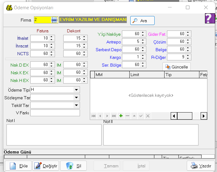The height and width of the screenshot is (172, 217).
Task: Click the Ara search button
Action: point(142,21)
